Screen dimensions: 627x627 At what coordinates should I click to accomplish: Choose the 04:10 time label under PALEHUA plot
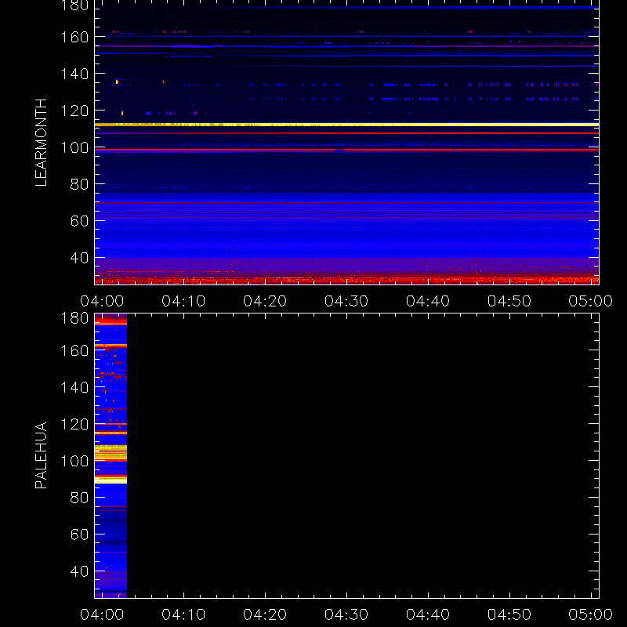183,614
